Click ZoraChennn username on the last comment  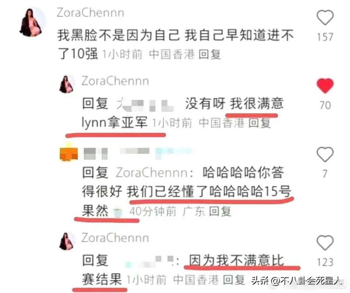pos(115,237)
